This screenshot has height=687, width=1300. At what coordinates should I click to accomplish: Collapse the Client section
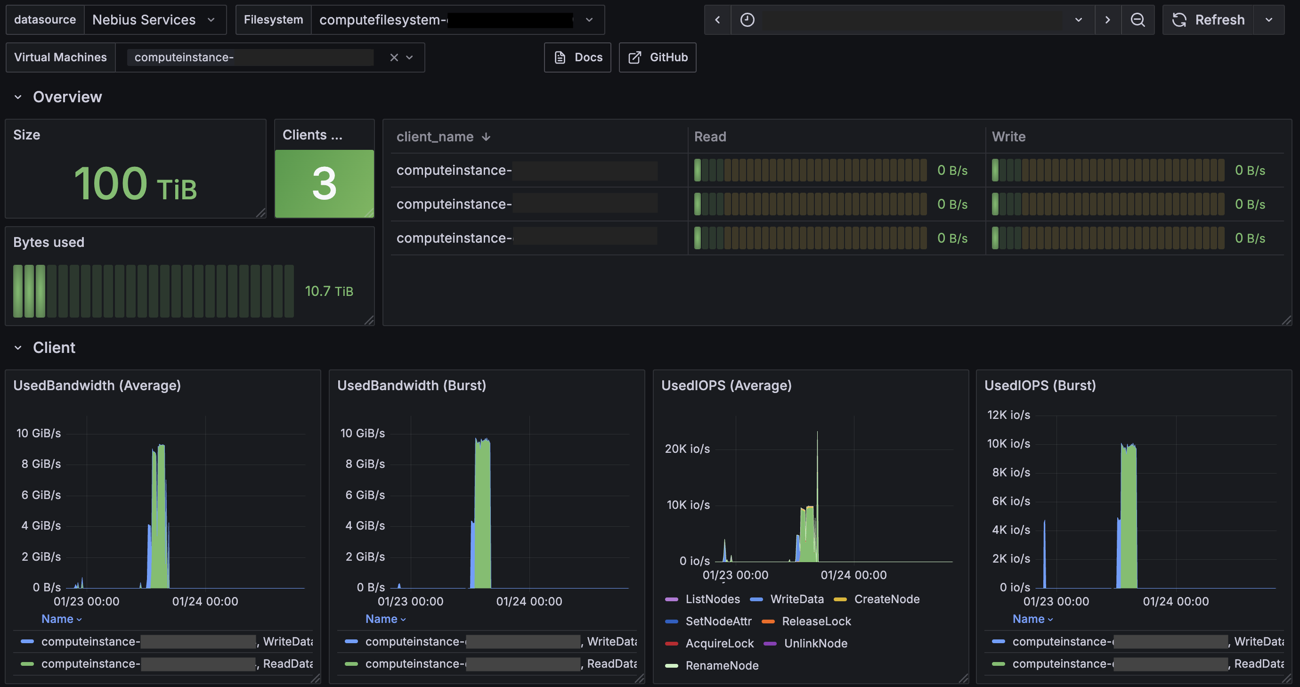point(18,348)
